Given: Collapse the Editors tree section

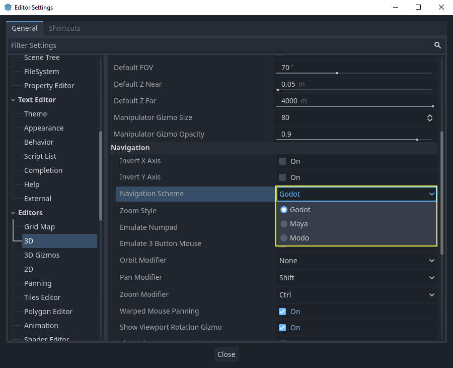Looking at the screenshot, I should click(13, 213).
